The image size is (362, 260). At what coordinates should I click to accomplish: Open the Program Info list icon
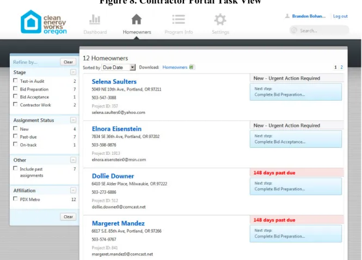coord(179,20)
